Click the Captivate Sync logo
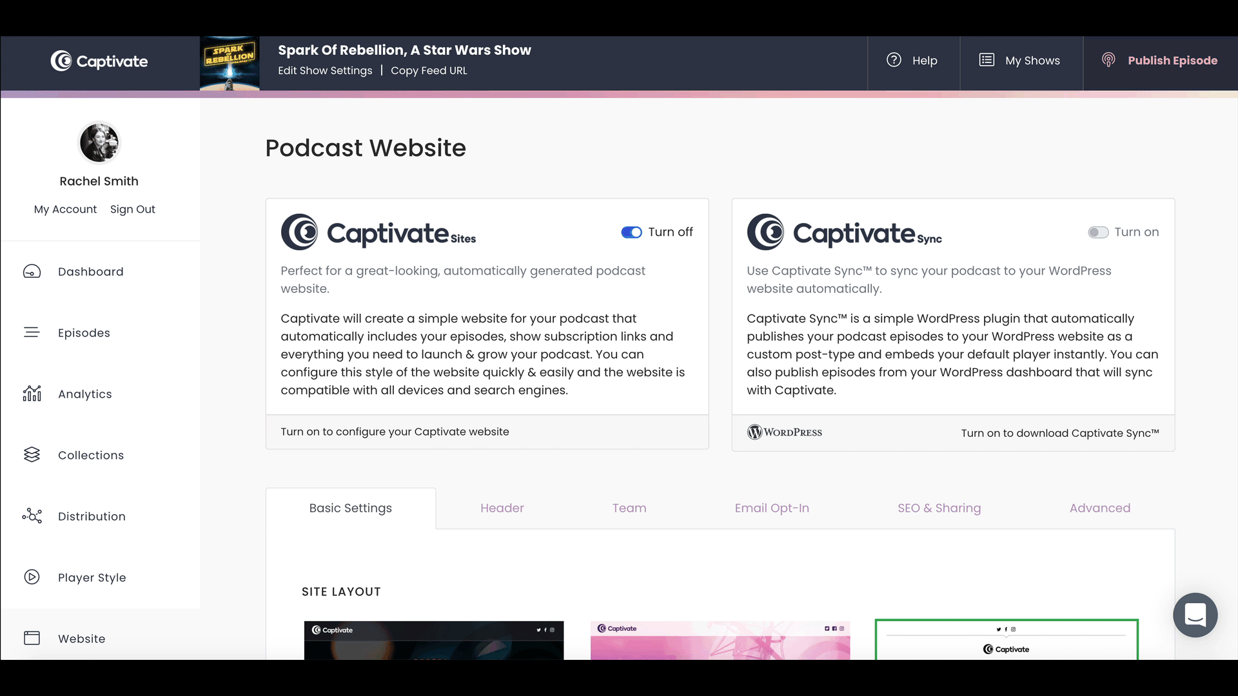The width and height of the screenshot is (1238, 696). tap(845, 232)
